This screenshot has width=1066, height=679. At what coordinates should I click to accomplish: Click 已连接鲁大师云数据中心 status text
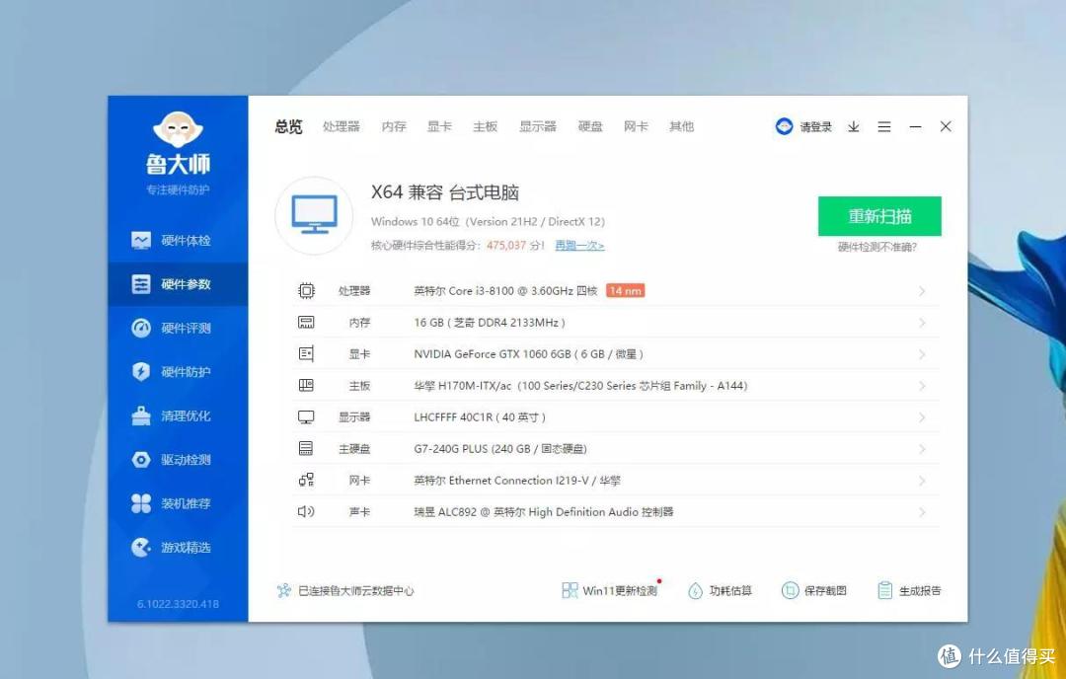[x=355, y=591]
